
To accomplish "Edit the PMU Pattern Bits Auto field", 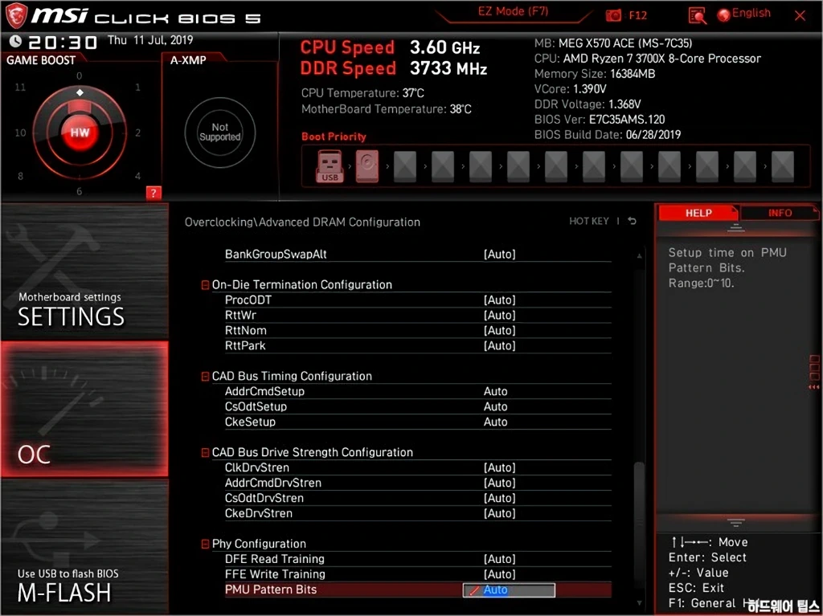I will click(509, 589).
